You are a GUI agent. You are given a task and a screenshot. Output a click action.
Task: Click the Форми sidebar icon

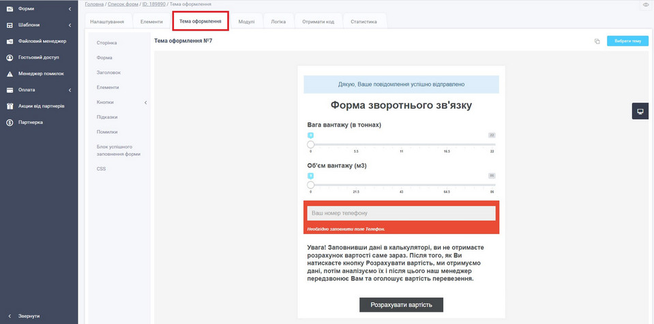point(10,9)
